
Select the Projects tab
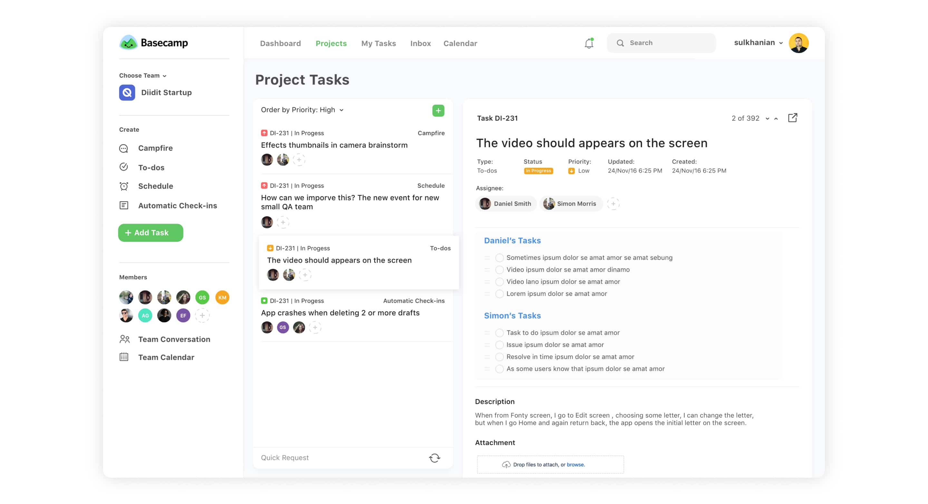(x=331, y=43)
